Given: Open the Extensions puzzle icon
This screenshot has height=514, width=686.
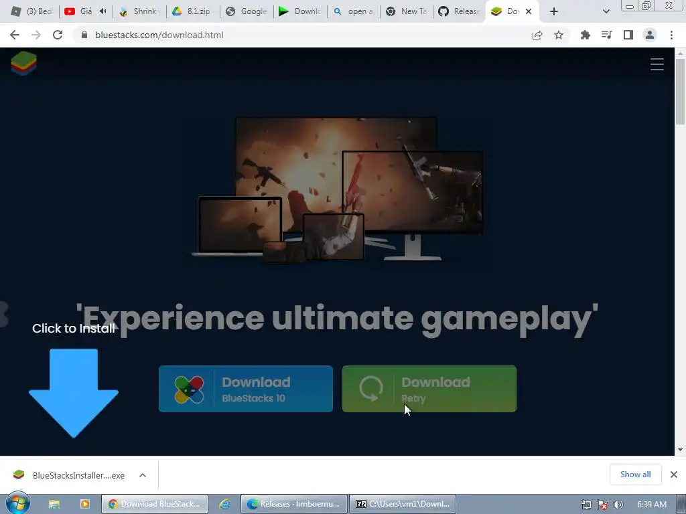Looking at the screenshot, I should 585,35.
